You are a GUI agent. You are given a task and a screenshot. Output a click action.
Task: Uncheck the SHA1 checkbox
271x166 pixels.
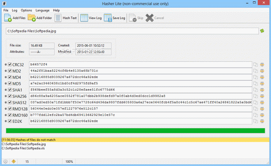[x=9, y=90]
